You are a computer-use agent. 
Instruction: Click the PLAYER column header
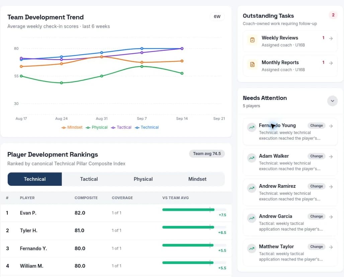click(x=27, y=198)
